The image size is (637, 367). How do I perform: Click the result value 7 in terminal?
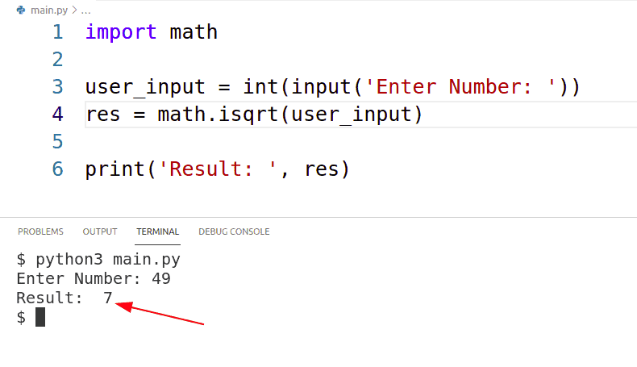click(x=107, y=298)
